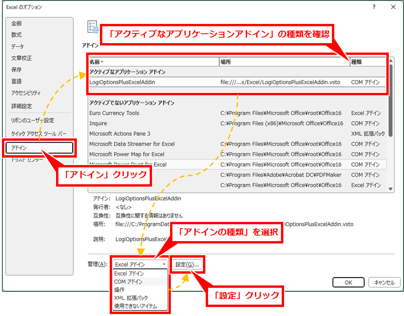Go to リボンのユーザー設定 in the sidebar
404x316 pixels.
point(33,120)
